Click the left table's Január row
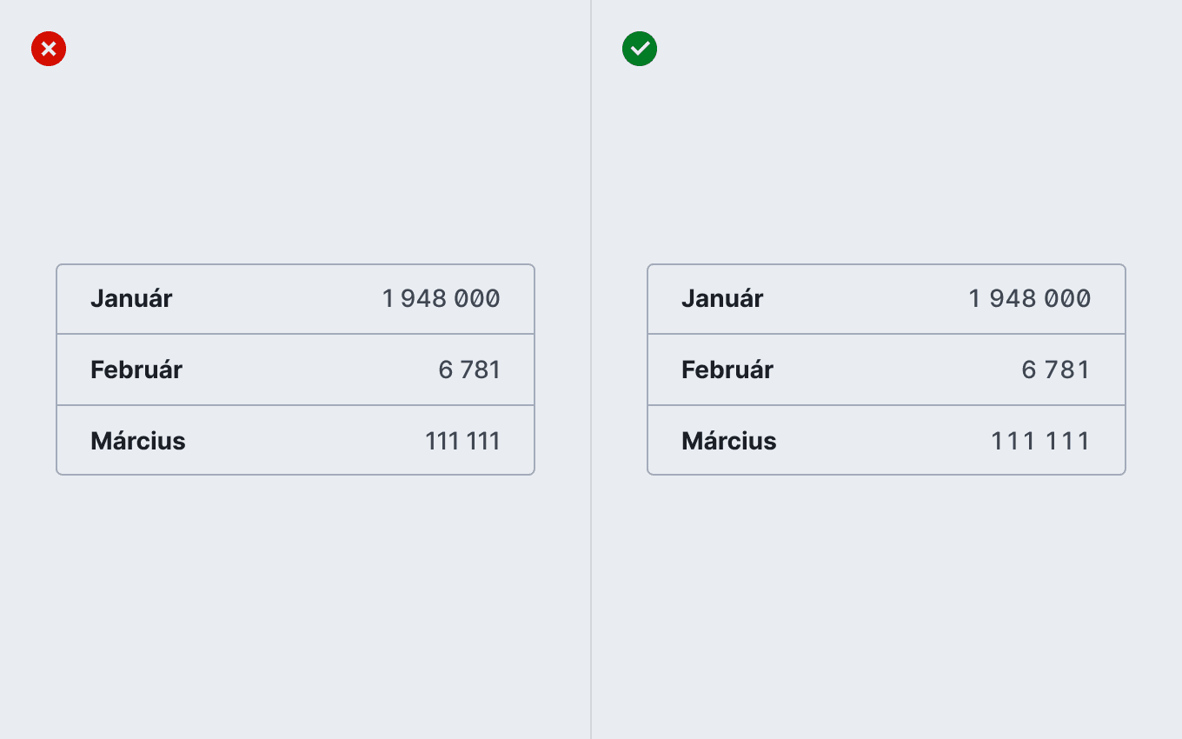The image size is (1182, 739). [x=295, y=299]
